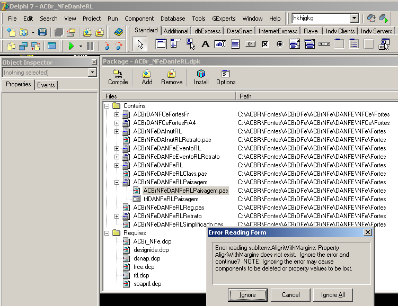The image size is (398, 306).
Task: Select the frlDANFeRLPaisagem form item
Action: point(171,199)
